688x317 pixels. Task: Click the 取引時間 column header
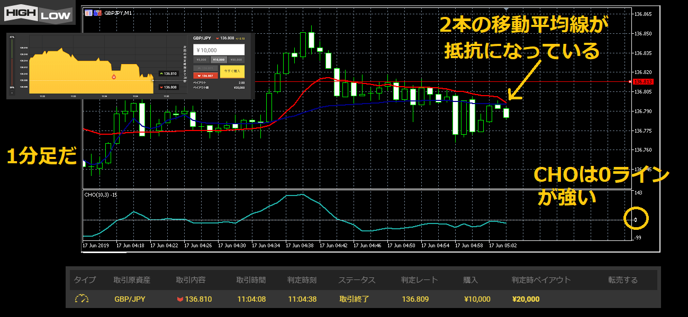pyautogui.click(x=251, y=280)
